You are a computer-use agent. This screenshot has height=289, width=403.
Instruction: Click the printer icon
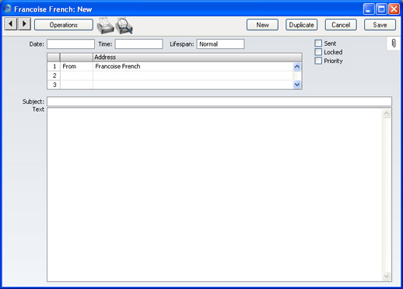tap(105, 26)
